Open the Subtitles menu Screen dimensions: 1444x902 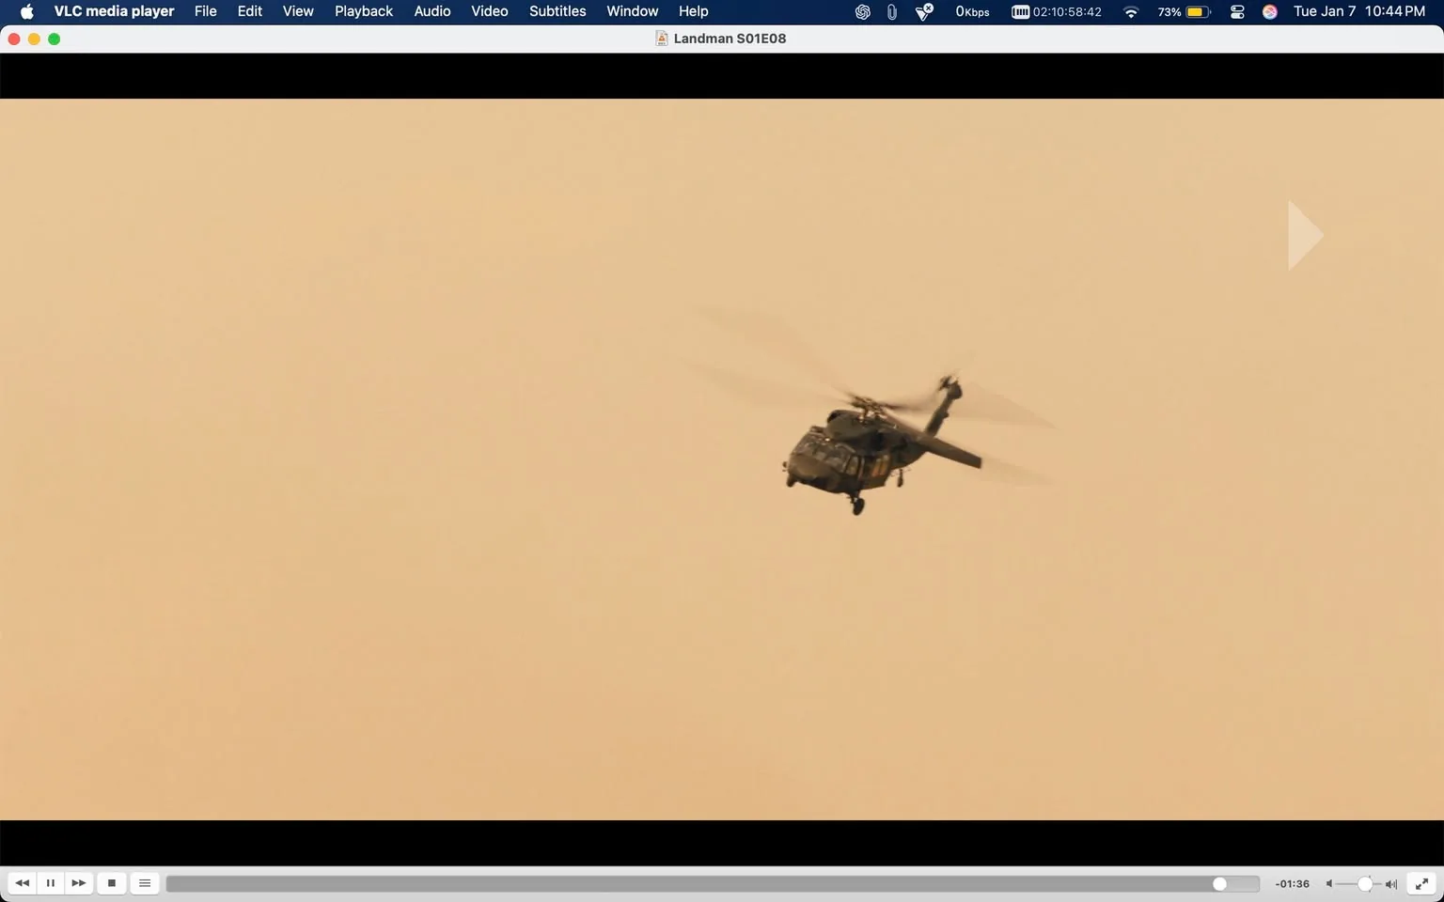[x=557, y=11]
